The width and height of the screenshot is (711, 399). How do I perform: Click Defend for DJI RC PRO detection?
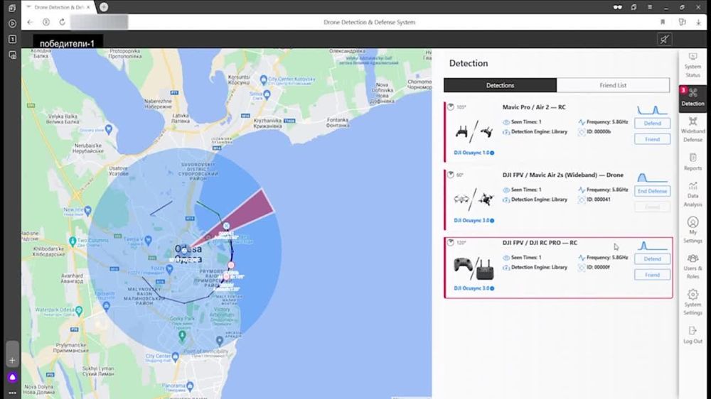click(x=652, y=259)
